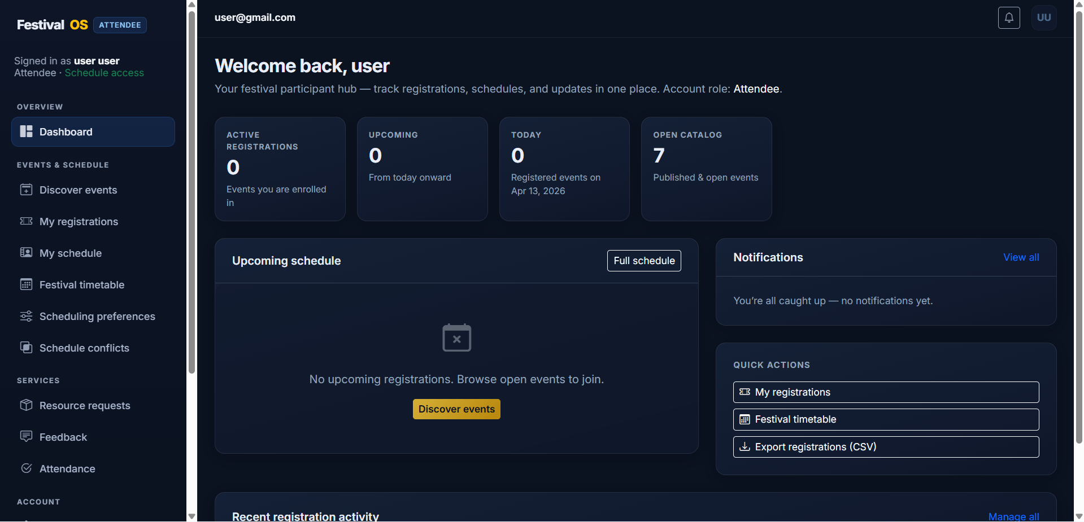
Task: Open the UU user avatar menu
Action: [1044, 18]
